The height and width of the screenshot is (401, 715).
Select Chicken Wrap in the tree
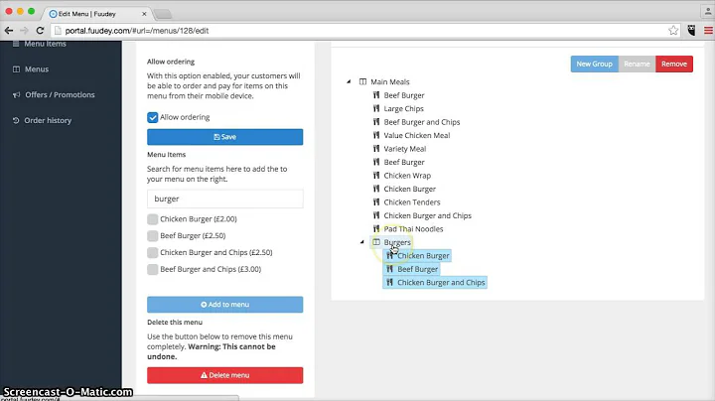click(407, 176)
